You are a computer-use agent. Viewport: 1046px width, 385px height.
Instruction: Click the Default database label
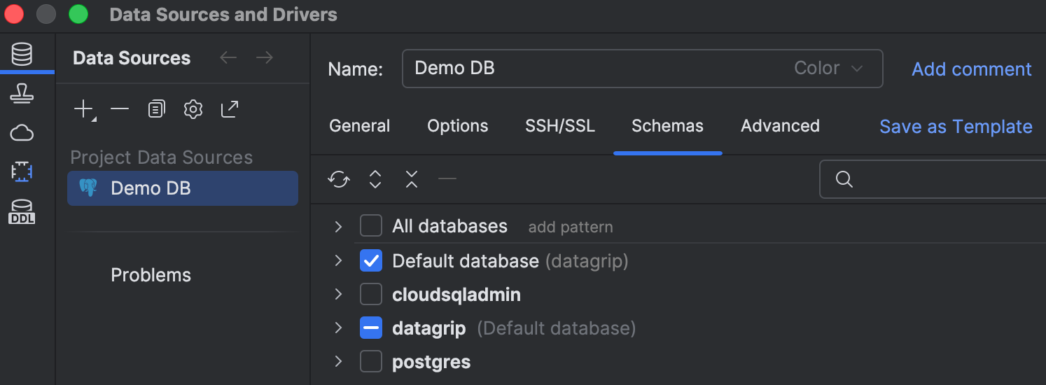(x=466, y=261)
